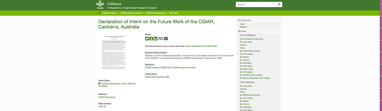Viewport: 382px width, 111px height.
Task: Browse This Collection By Subregion
Action: click(x=246, y=107)
